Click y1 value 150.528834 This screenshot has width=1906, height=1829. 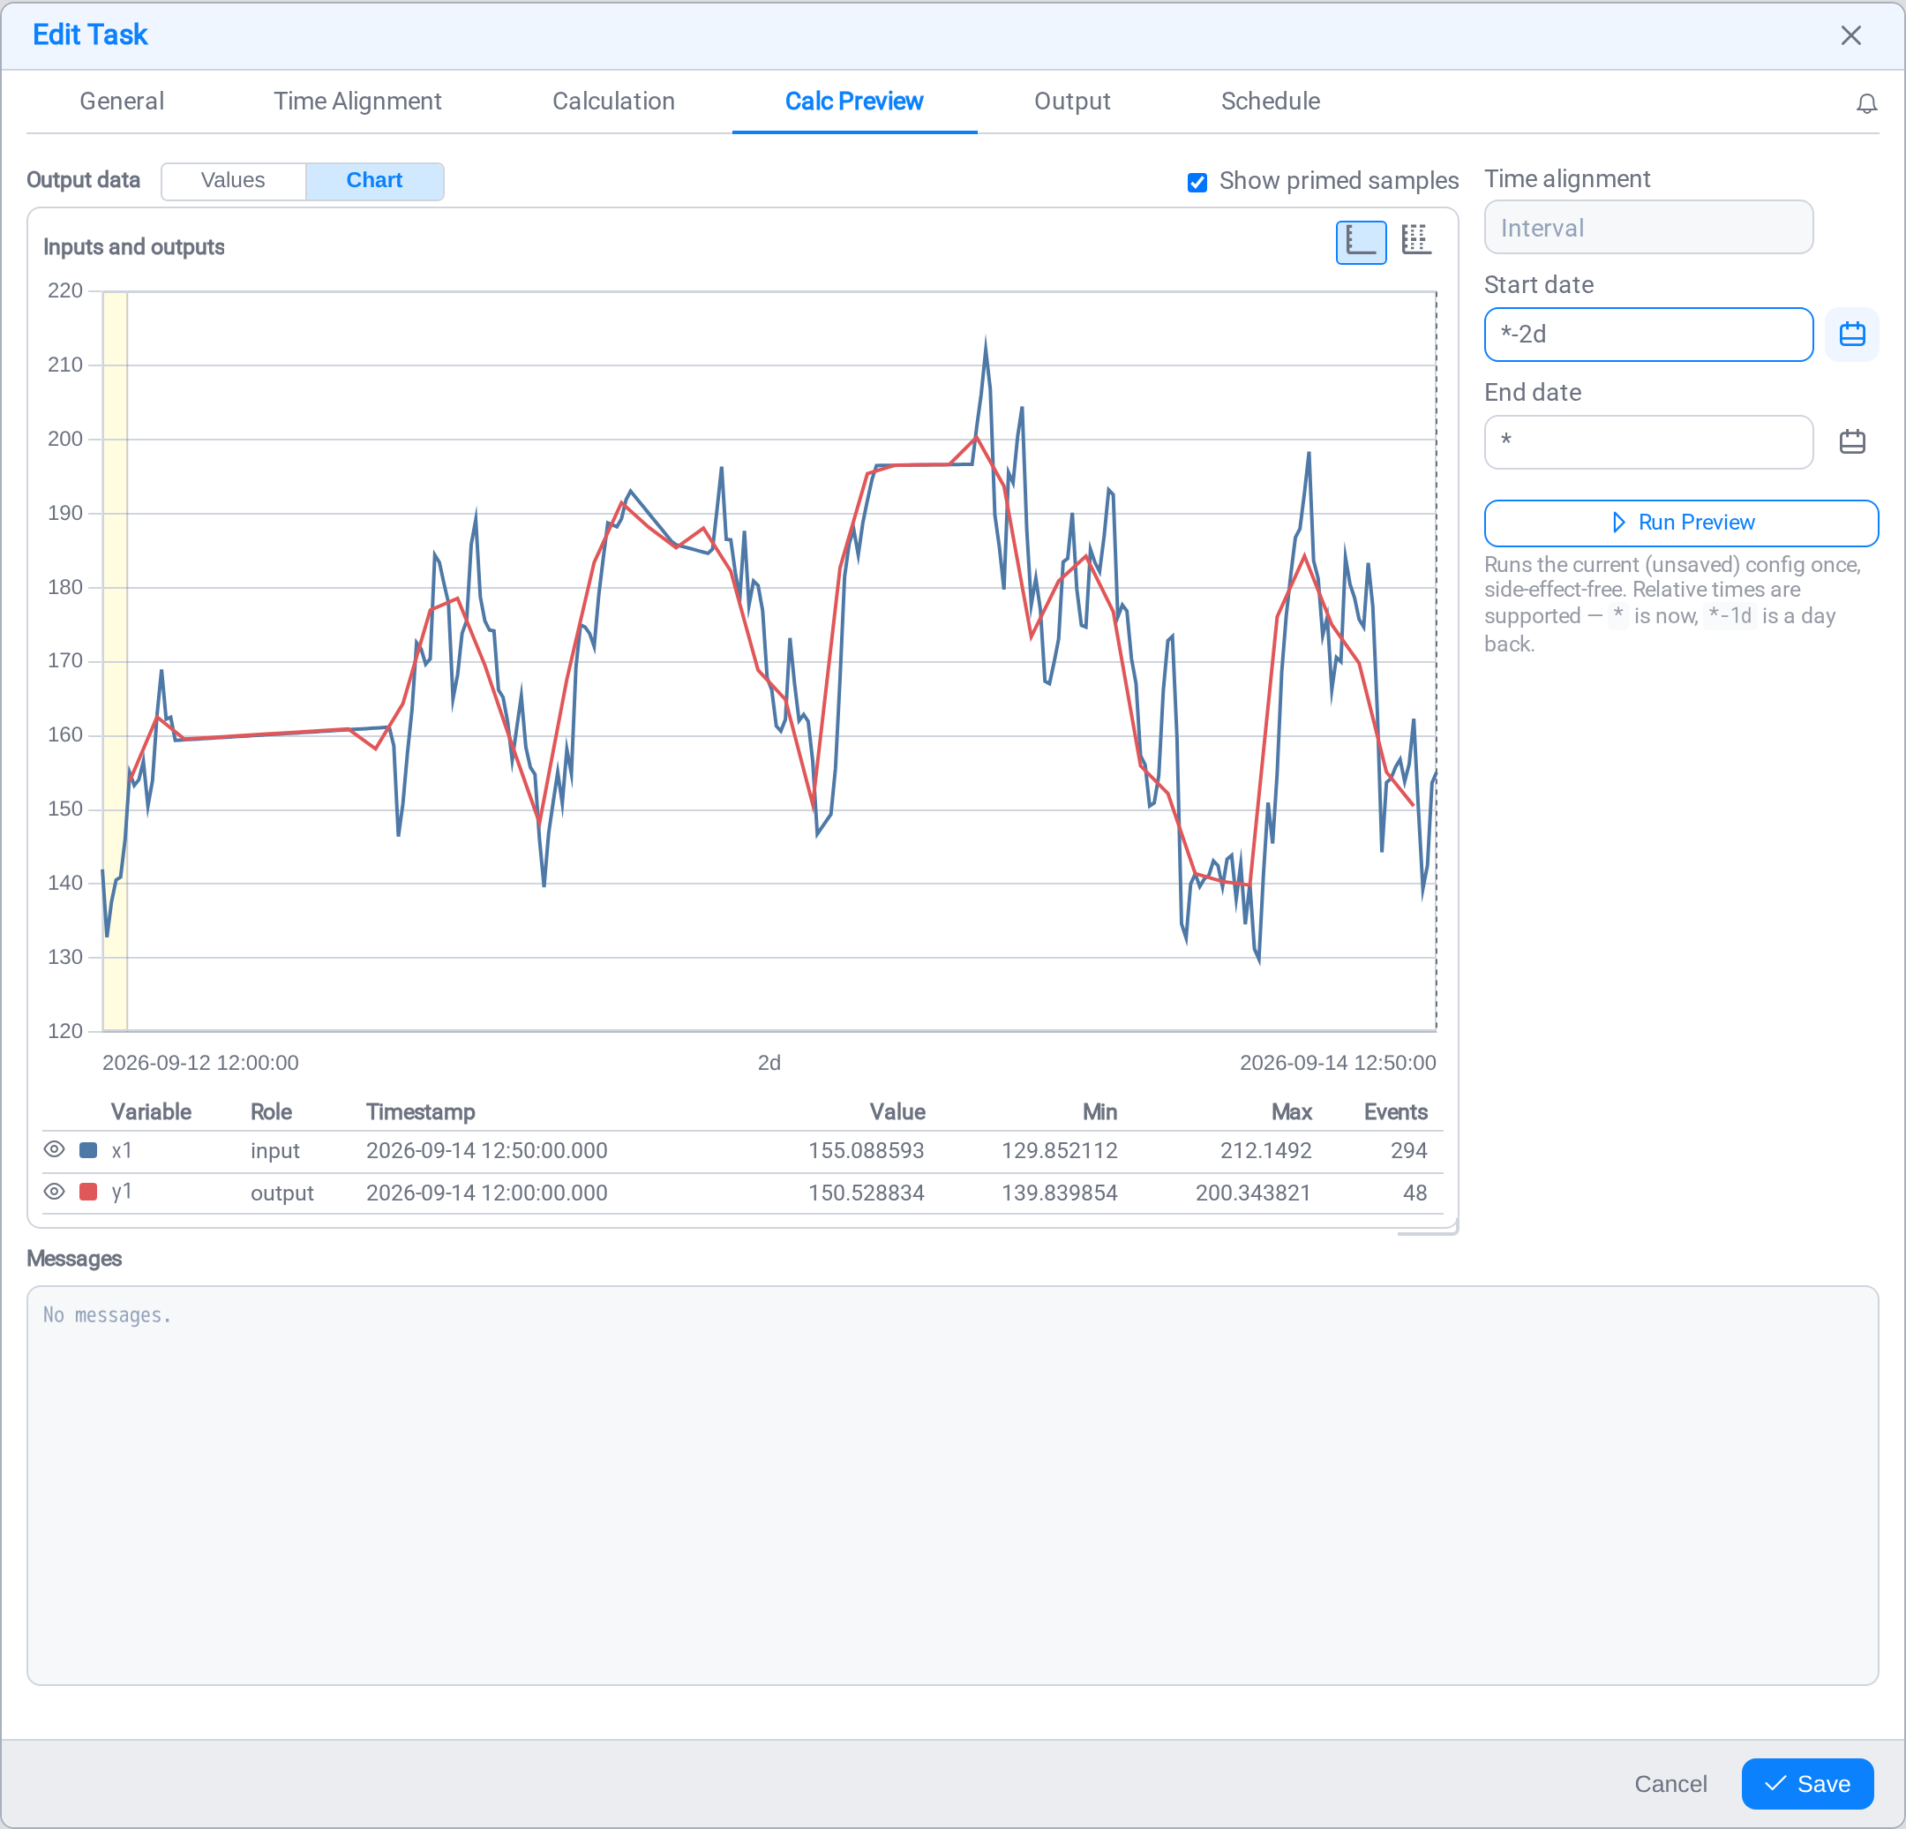point(866,1193)
